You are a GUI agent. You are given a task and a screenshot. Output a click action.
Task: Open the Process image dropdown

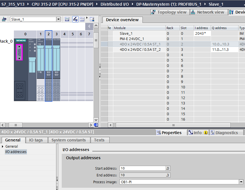coord(241,182)
